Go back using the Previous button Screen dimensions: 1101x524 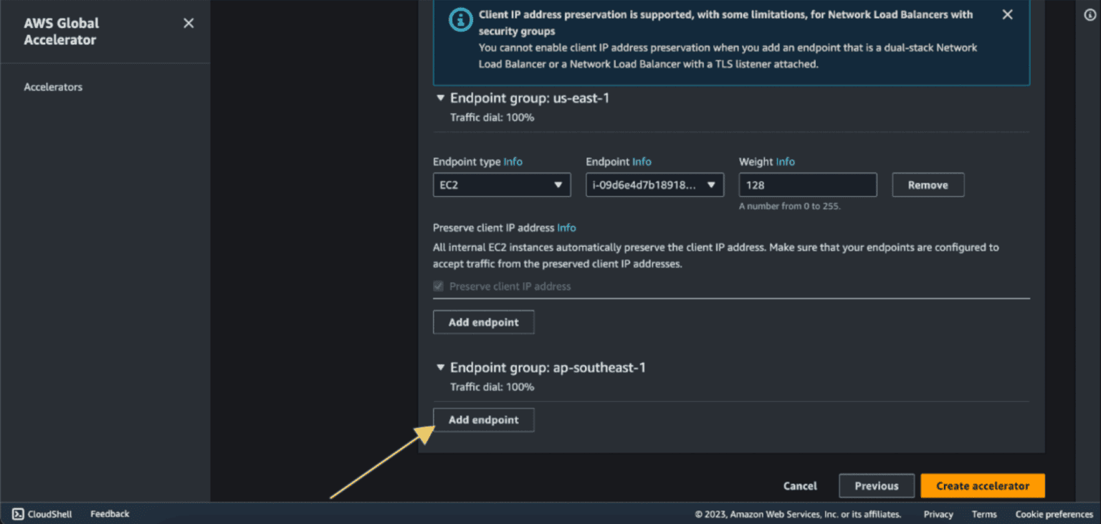(x=876, y=485)
